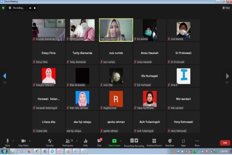Select the Arin Dita participant tile
232x155 pixels.
[116, 76]
